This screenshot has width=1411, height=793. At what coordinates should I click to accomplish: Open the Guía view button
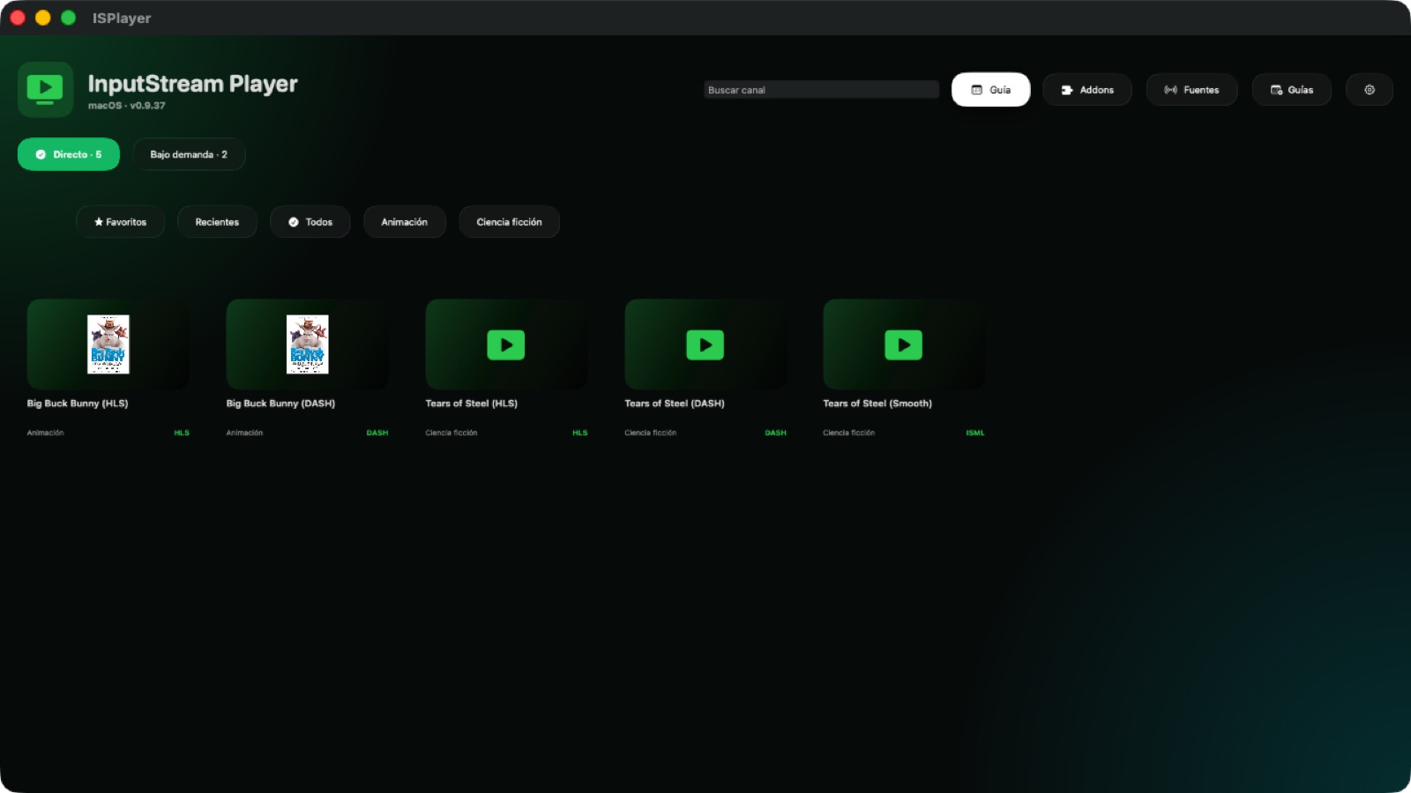coord(991,90)
